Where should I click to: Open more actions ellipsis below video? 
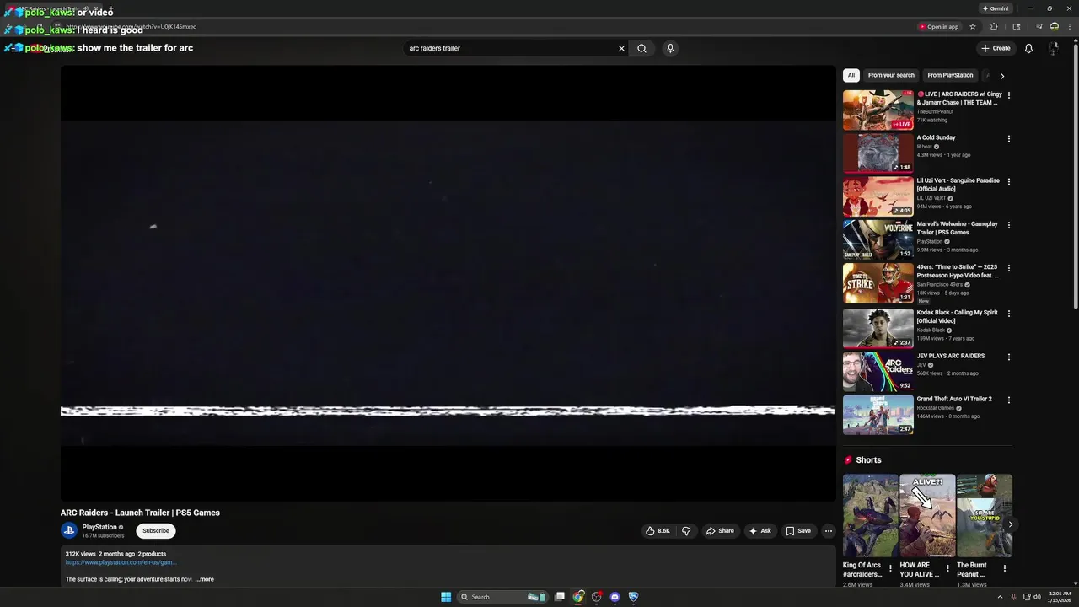[829, 531]
